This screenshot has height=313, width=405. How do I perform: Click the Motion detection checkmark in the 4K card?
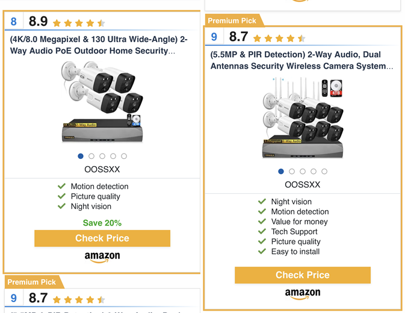pos(61,186)
